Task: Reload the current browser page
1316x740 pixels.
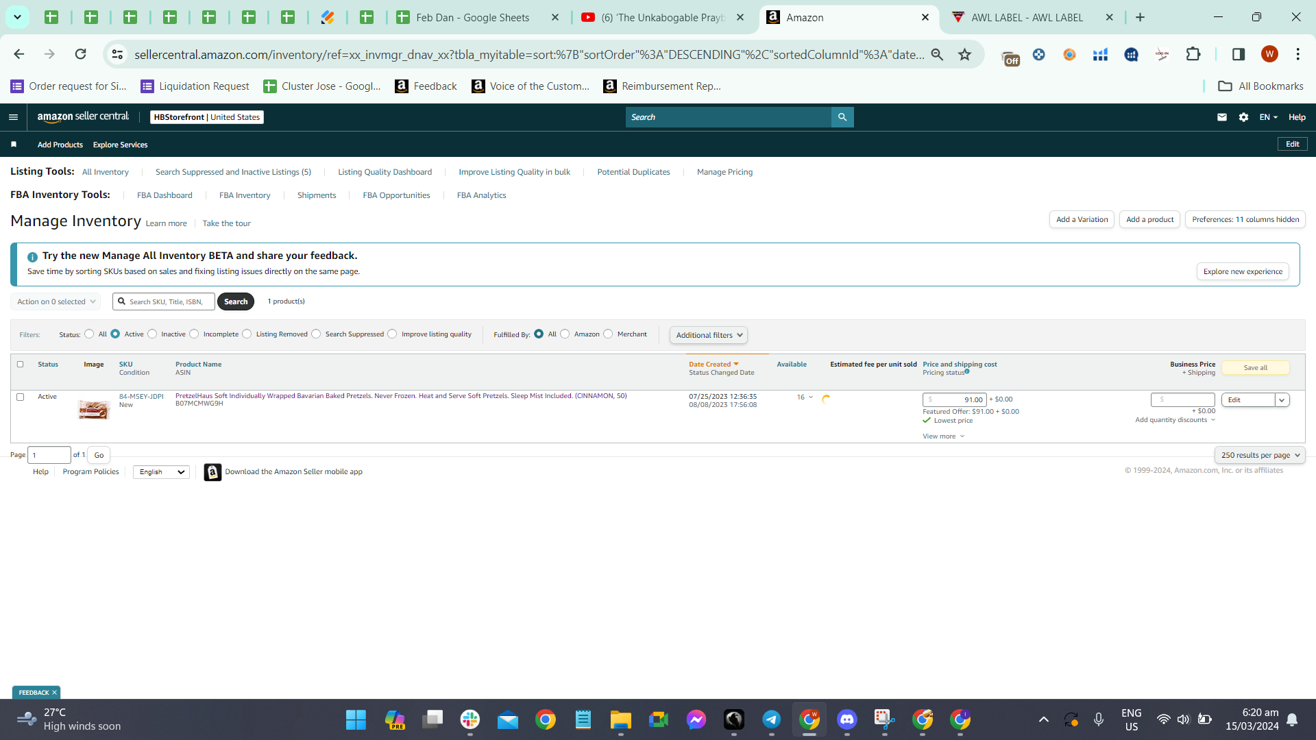Action: coord(80,54)
